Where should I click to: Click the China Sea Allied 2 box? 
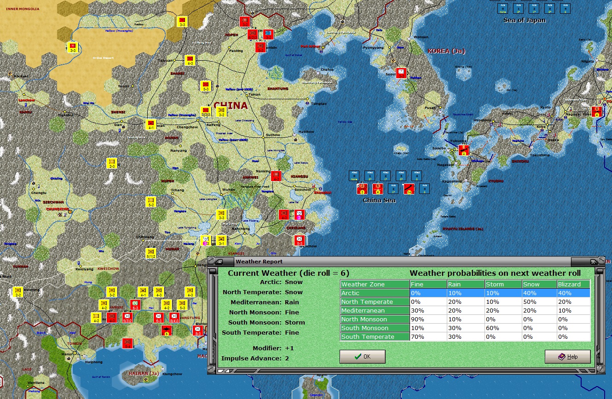tap(385, 176)
